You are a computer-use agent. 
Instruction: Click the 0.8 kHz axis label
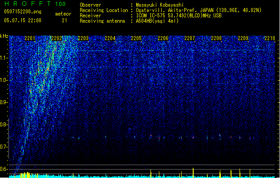pyautogui.click(x=4, y=125)
